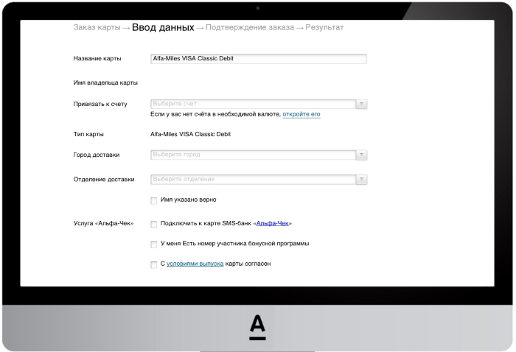This screenshot has height=352, width=516.
Task: Follow the 'откройте его' link
Action: coord(301,114)
